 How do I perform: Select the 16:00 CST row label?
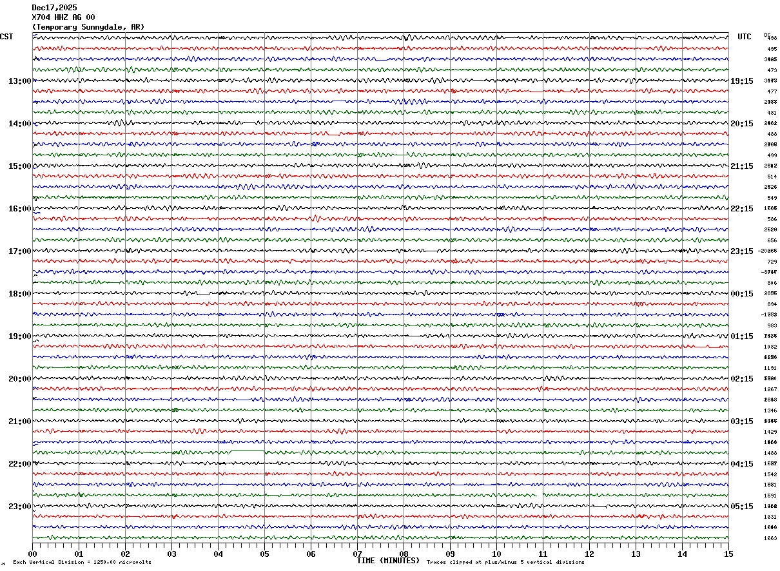coord(19,209)
